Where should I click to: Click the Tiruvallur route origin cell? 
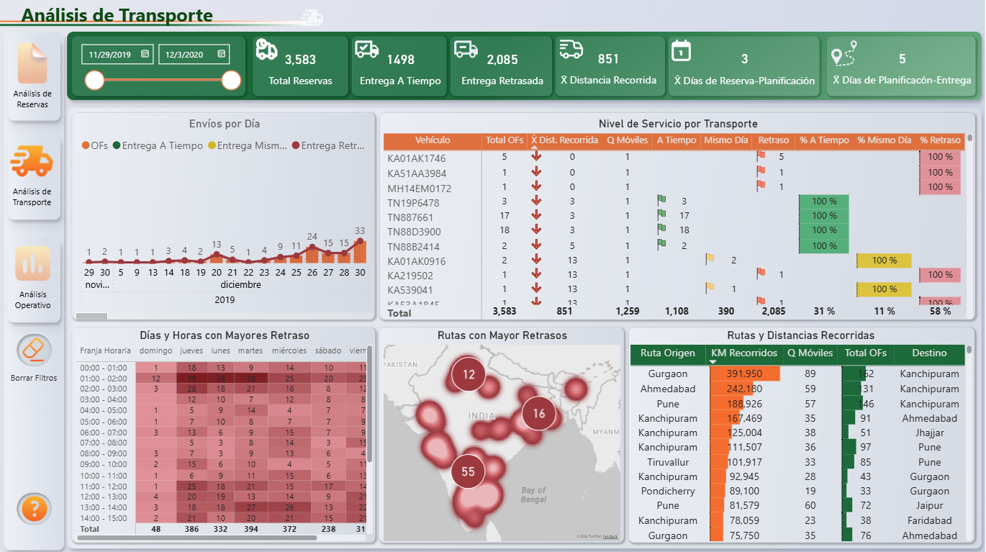(x=668, y=462)
